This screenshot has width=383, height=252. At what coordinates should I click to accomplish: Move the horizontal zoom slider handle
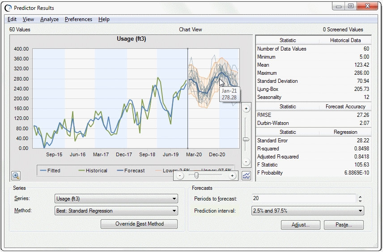[196, 175]
